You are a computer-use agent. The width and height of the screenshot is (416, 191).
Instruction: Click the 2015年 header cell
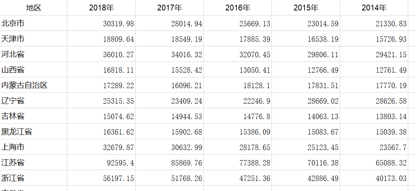pos(306,8)
